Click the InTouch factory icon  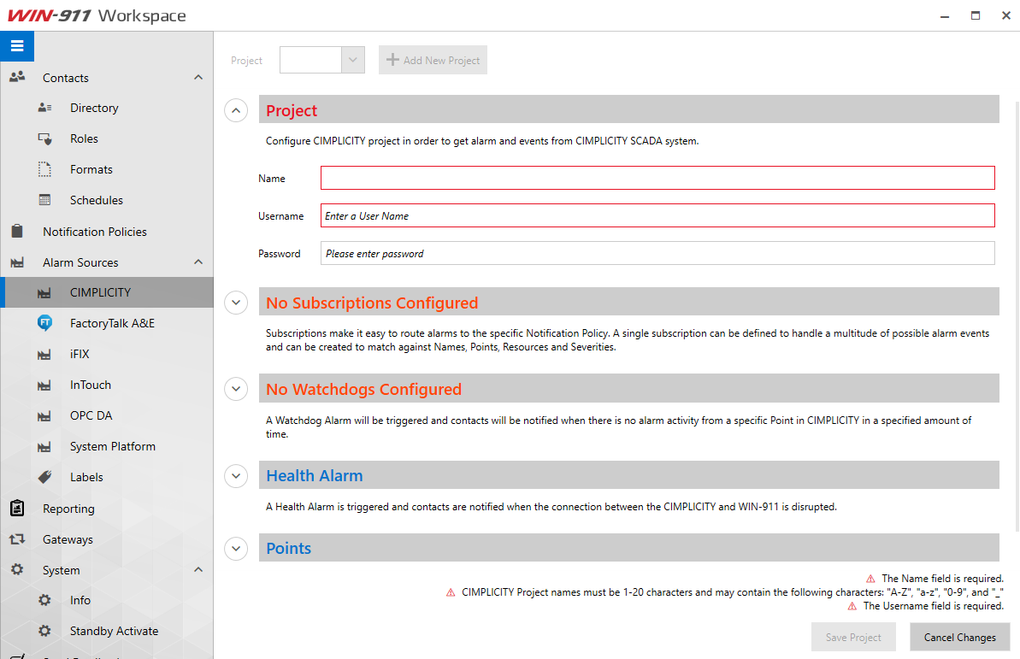click(44, 385)
